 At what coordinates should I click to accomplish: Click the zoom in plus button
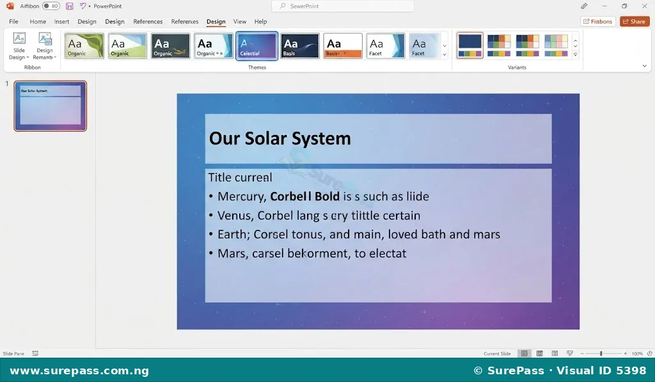626,354
